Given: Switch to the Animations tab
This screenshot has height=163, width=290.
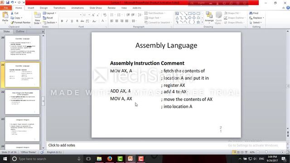Looking at the screenshot, I should pyautogui.click(x=77, y=8).
